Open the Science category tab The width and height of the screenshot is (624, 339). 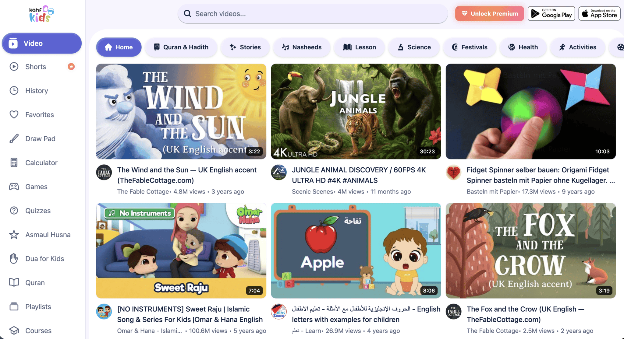point(414,47)
